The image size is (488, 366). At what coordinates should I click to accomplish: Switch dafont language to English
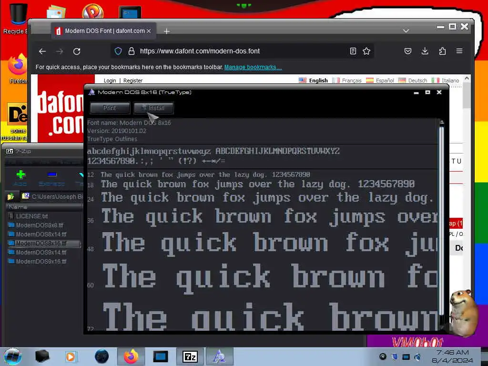pos(314,81)
